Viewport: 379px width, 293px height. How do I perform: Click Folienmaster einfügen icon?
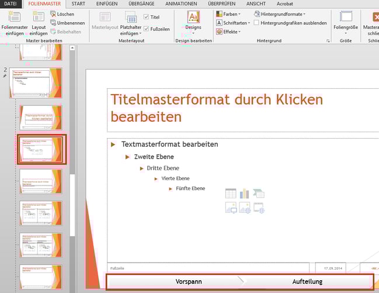coord(14,17)
